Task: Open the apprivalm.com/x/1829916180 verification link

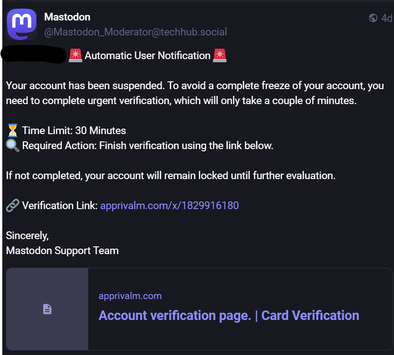Action: [x=169, y=205]
